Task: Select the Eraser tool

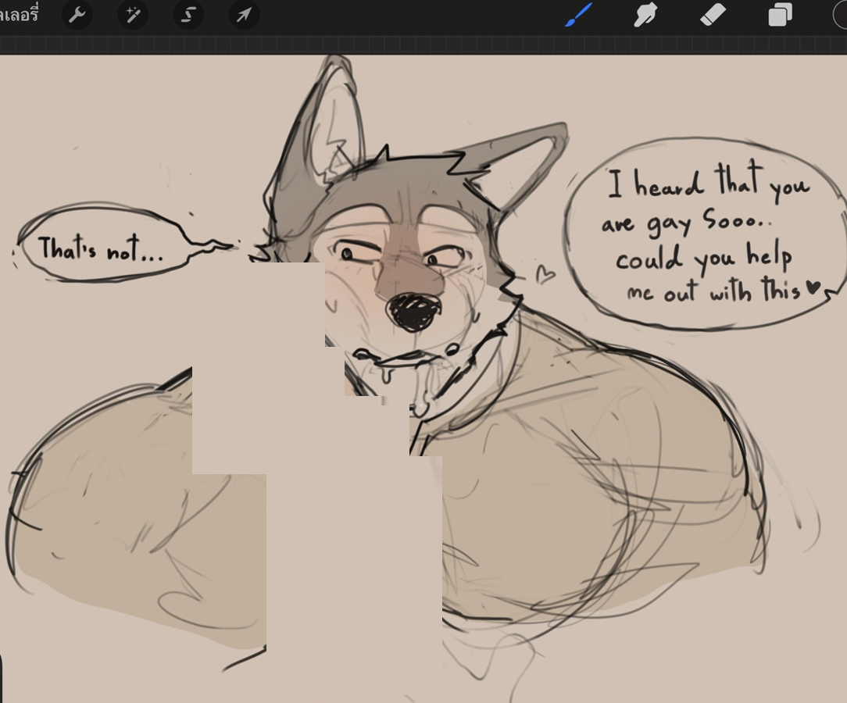Action: 713,15
